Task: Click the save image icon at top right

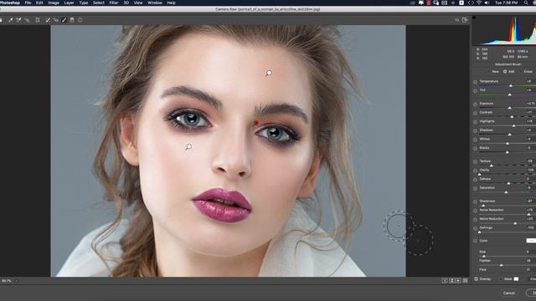Action: click(465, 20)
